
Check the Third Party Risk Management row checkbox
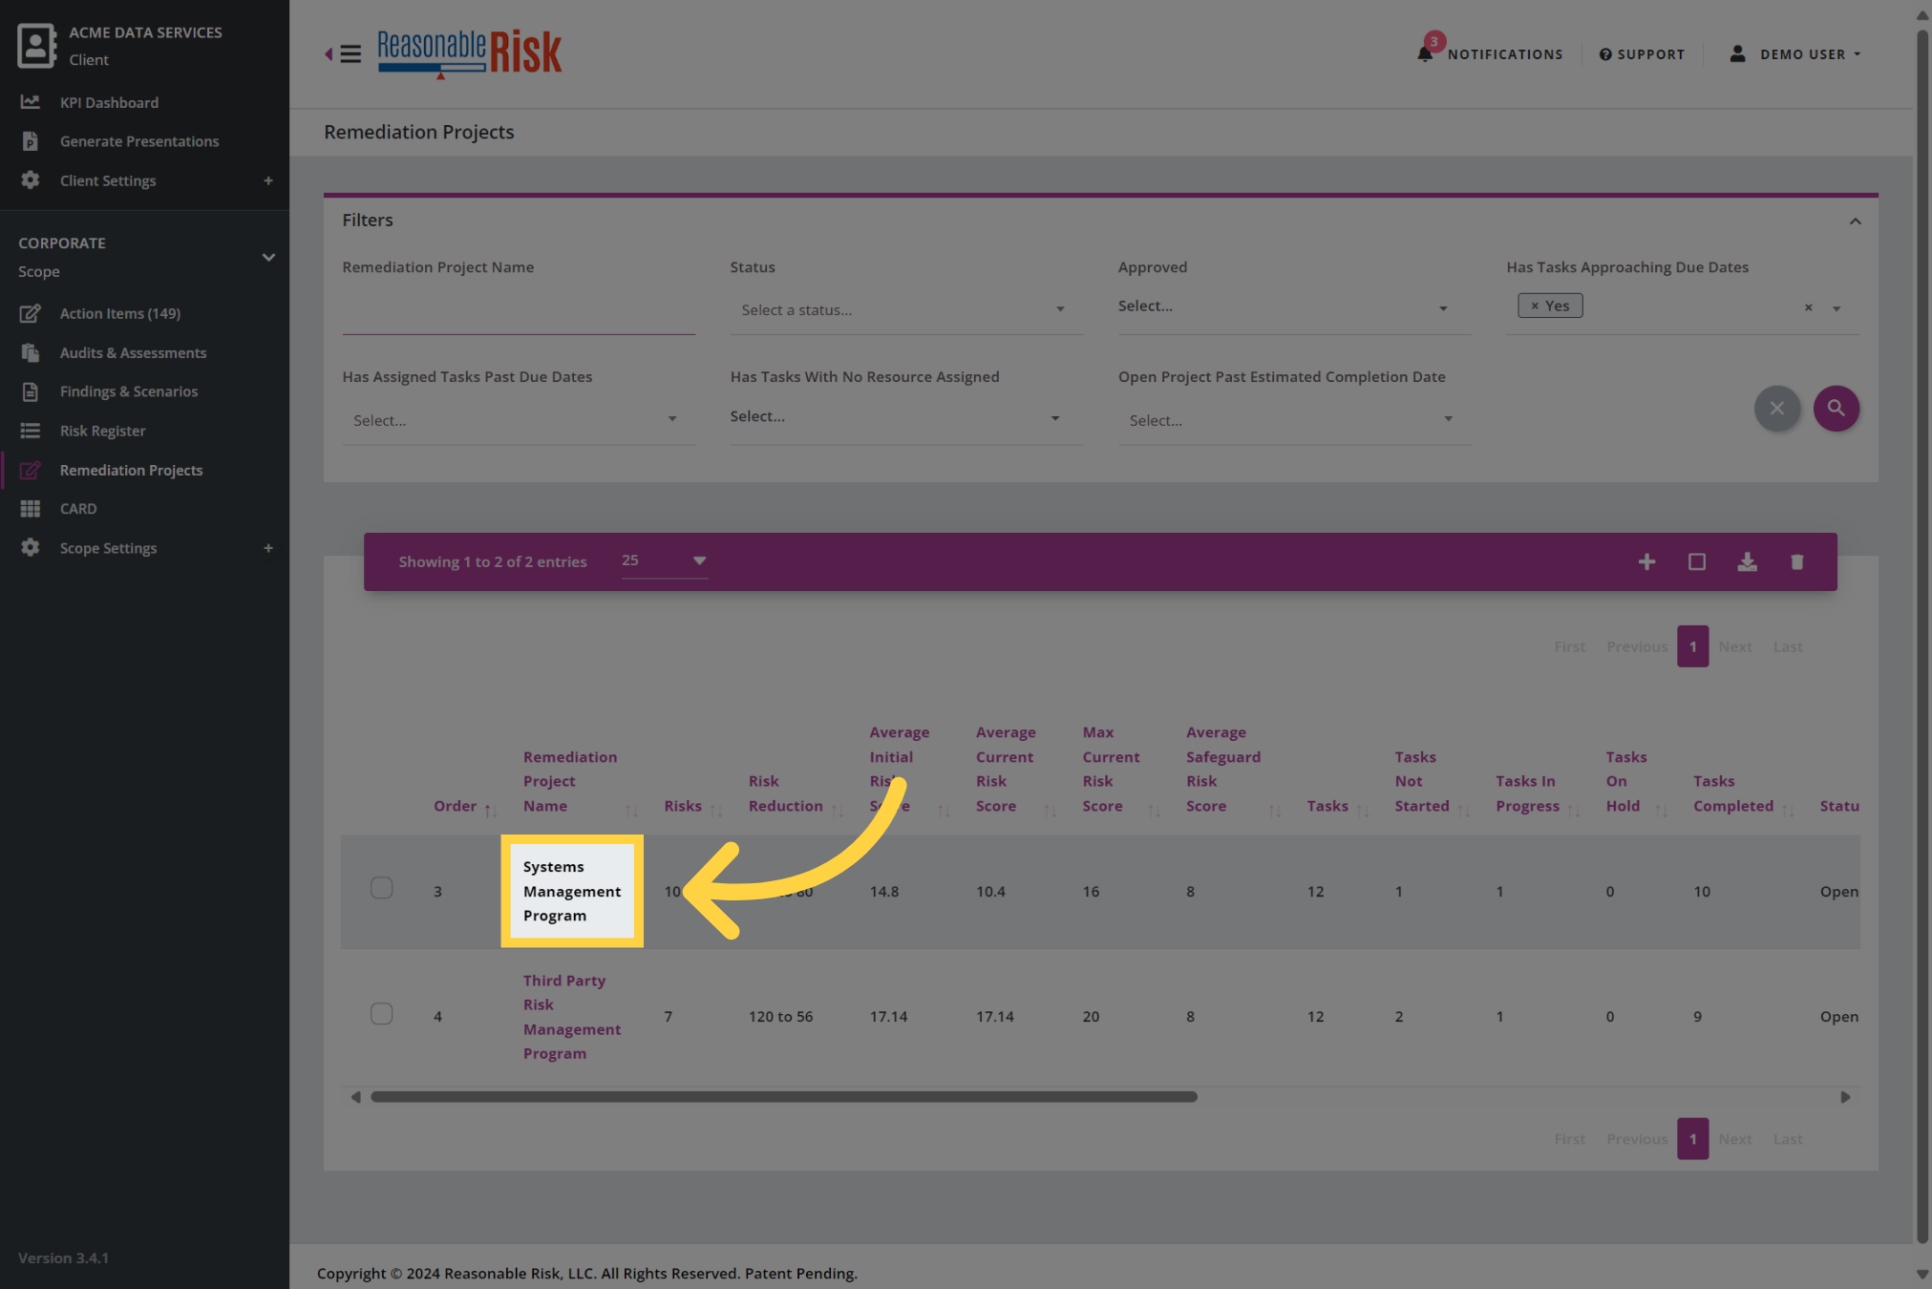coord(381,1013)
